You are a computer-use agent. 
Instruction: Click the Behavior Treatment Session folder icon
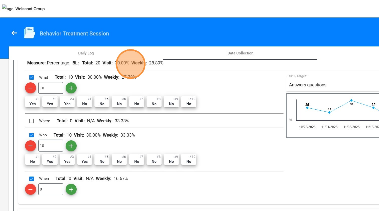click(30, 33)
